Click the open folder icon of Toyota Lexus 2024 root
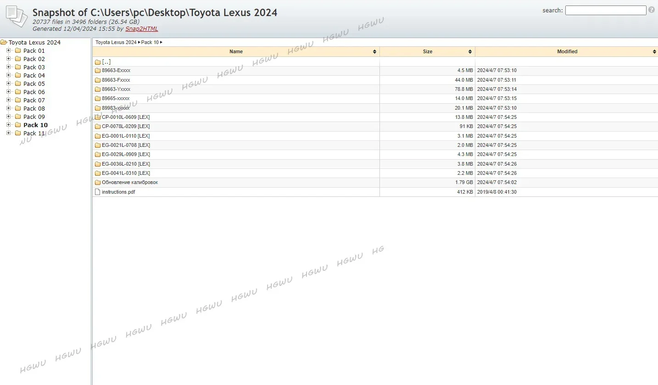 click(4, 42)
